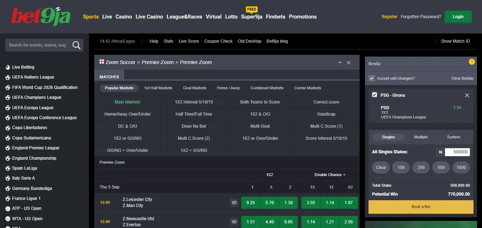Switch to the Goal Markets tab
482x228 pixels.
click(195, 88)
